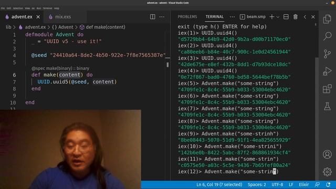Open the new terminal launch profile dropdown
Viewport: 336px width, 189px height.
click(x=278, y=17)
